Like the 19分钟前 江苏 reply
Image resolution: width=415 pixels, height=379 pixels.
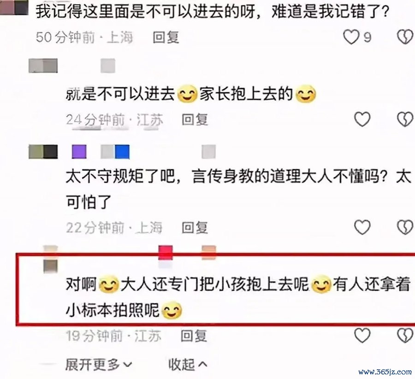pos(362,336)
